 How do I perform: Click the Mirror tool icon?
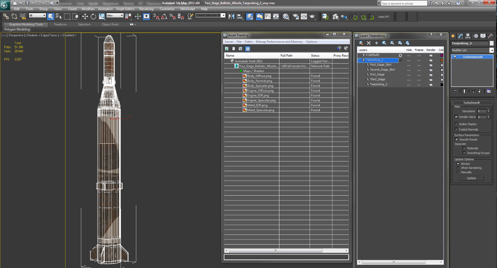(231, 16)
